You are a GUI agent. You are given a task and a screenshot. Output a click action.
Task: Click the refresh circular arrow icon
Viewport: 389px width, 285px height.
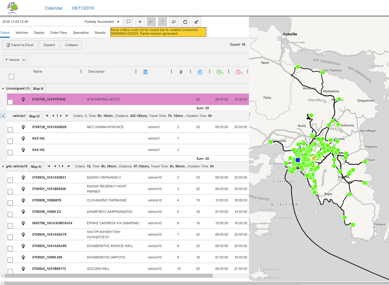185,22
